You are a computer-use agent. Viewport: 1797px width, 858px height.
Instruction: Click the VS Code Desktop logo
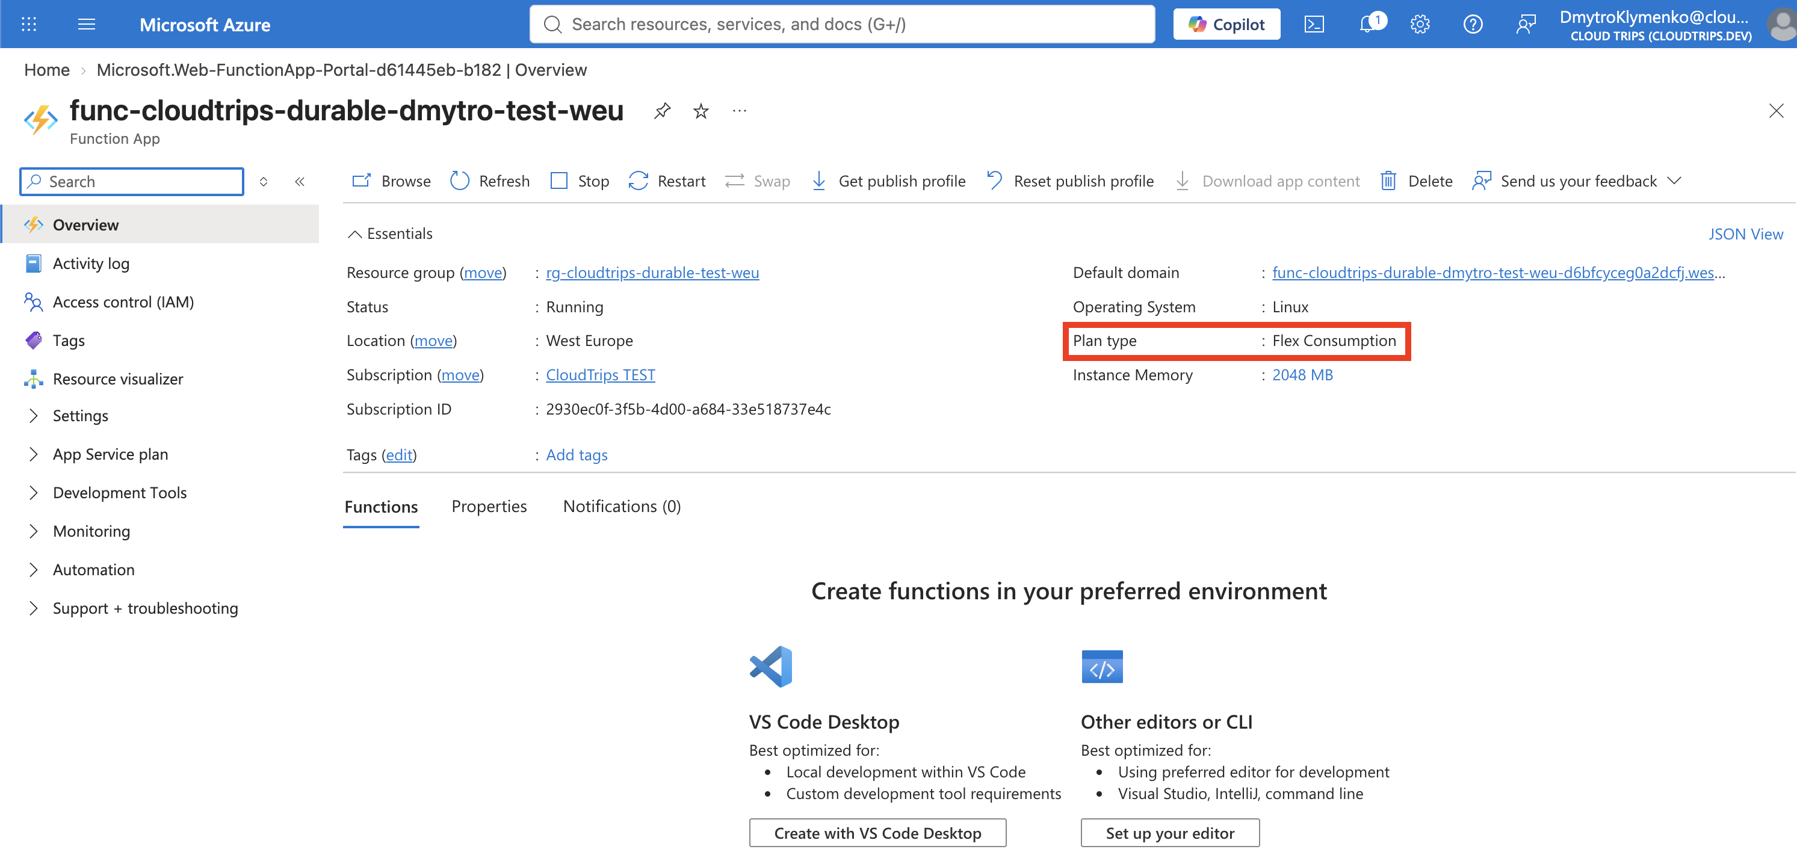(x=771, y=667)
